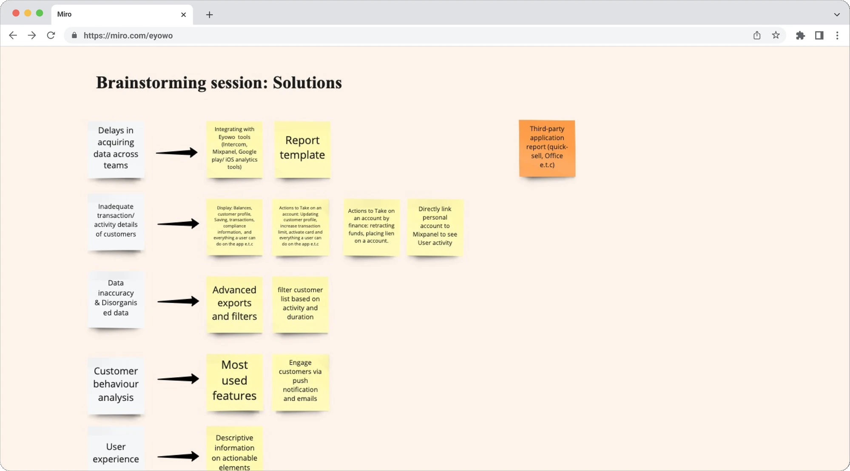Select Inadequate transaction/activity details note

[116, 222]
